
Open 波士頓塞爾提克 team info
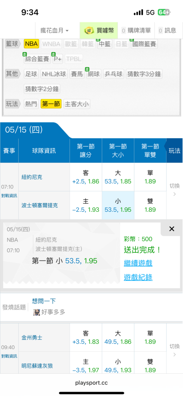[40, 205]
